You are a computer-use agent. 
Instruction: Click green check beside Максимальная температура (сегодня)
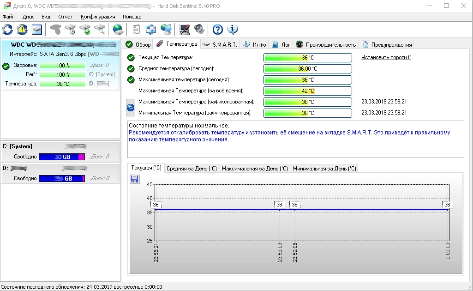click(x=131, y=80)
